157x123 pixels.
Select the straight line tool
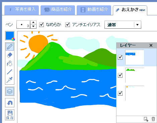[x=10, y=72]
